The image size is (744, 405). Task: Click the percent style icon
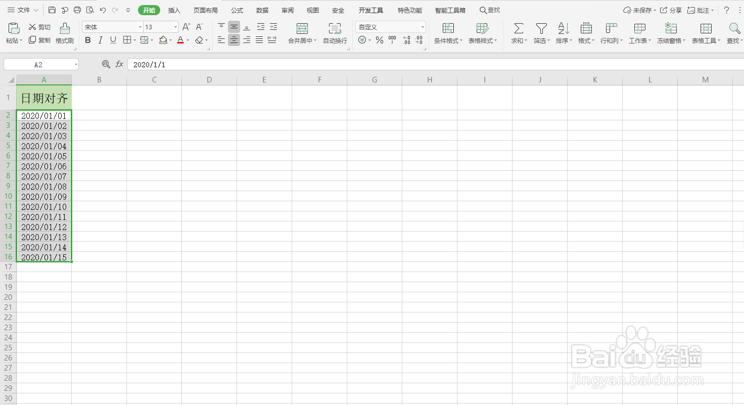click(380, 40)
